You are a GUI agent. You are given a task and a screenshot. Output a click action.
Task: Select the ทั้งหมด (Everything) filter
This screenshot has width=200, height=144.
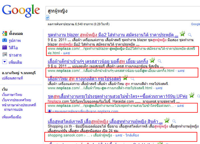[16, 34]
